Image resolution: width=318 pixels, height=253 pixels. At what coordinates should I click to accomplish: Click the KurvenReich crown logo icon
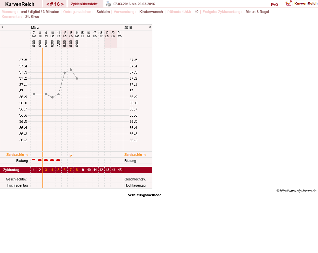click(289, 3)
